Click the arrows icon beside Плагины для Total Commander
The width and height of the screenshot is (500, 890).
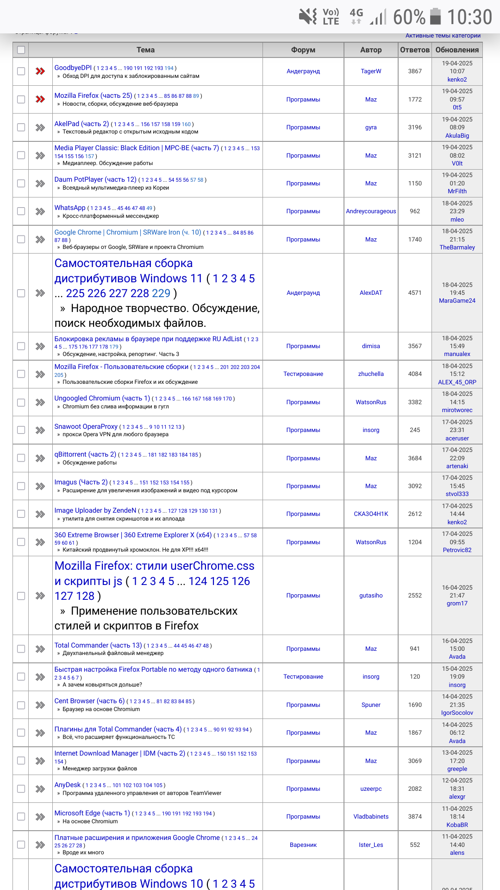[40, 733]
